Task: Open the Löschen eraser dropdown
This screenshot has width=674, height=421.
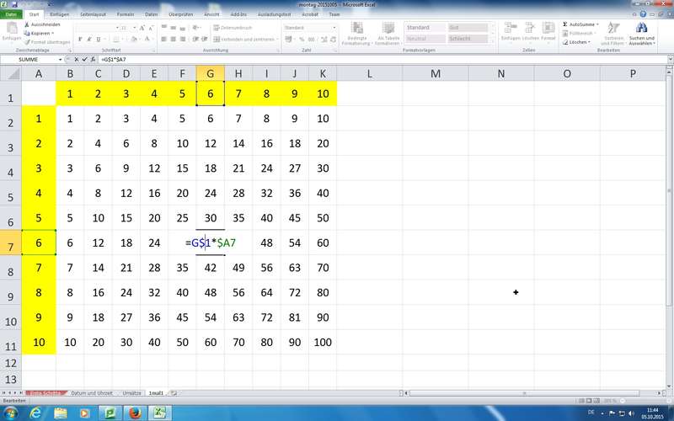Action: 576,42
